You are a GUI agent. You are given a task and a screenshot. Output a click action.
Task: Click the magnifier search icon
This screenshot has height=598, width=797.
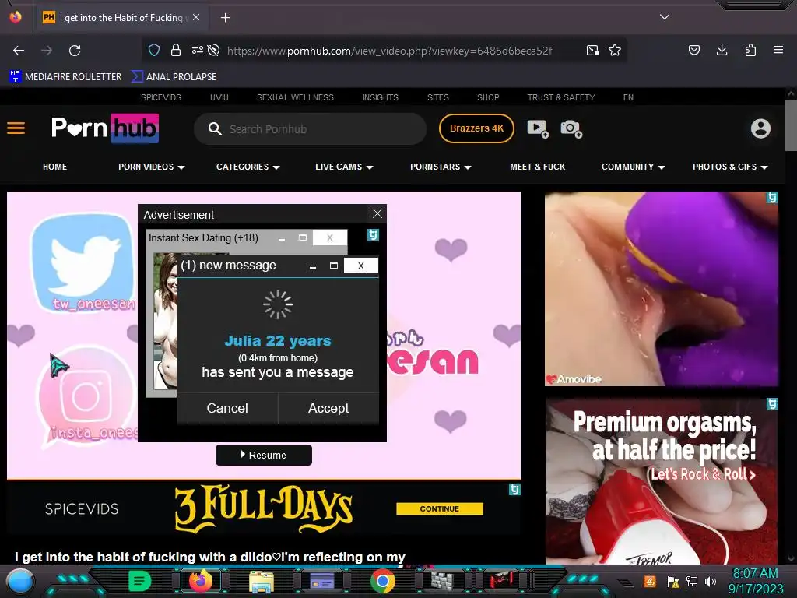click(215, 128)
